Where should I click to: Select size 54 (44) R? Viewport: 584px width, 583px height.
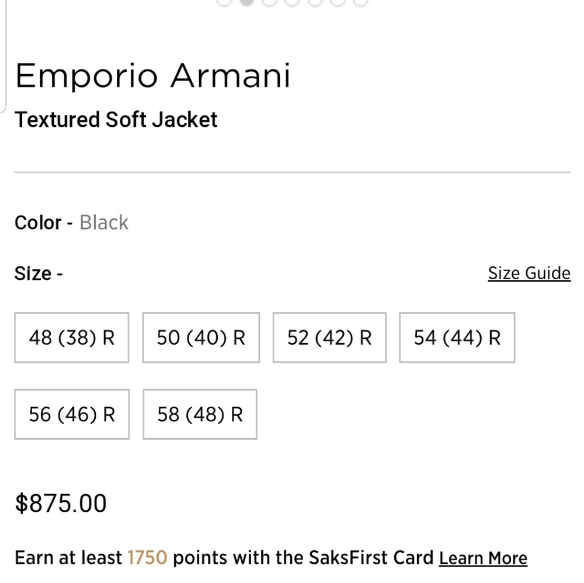(x=457, y=338)
